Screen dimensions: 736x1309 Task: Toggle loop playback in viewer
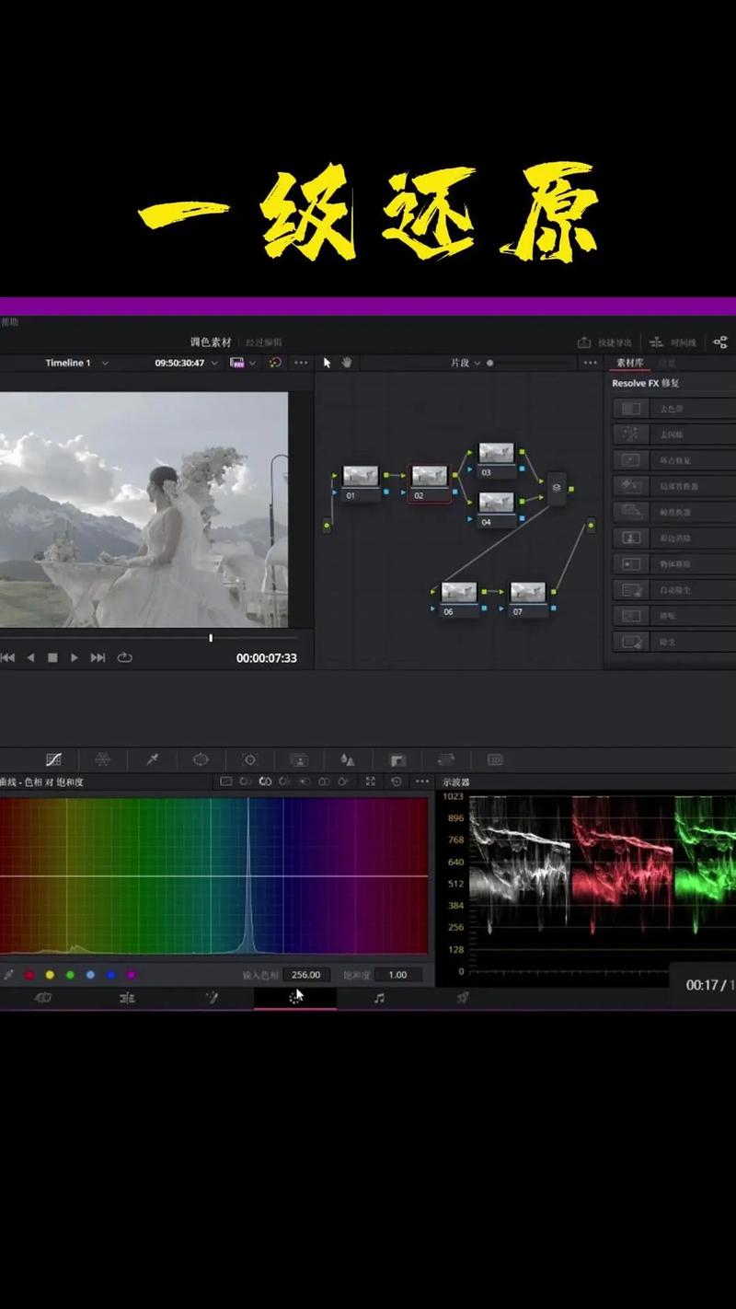125,657
